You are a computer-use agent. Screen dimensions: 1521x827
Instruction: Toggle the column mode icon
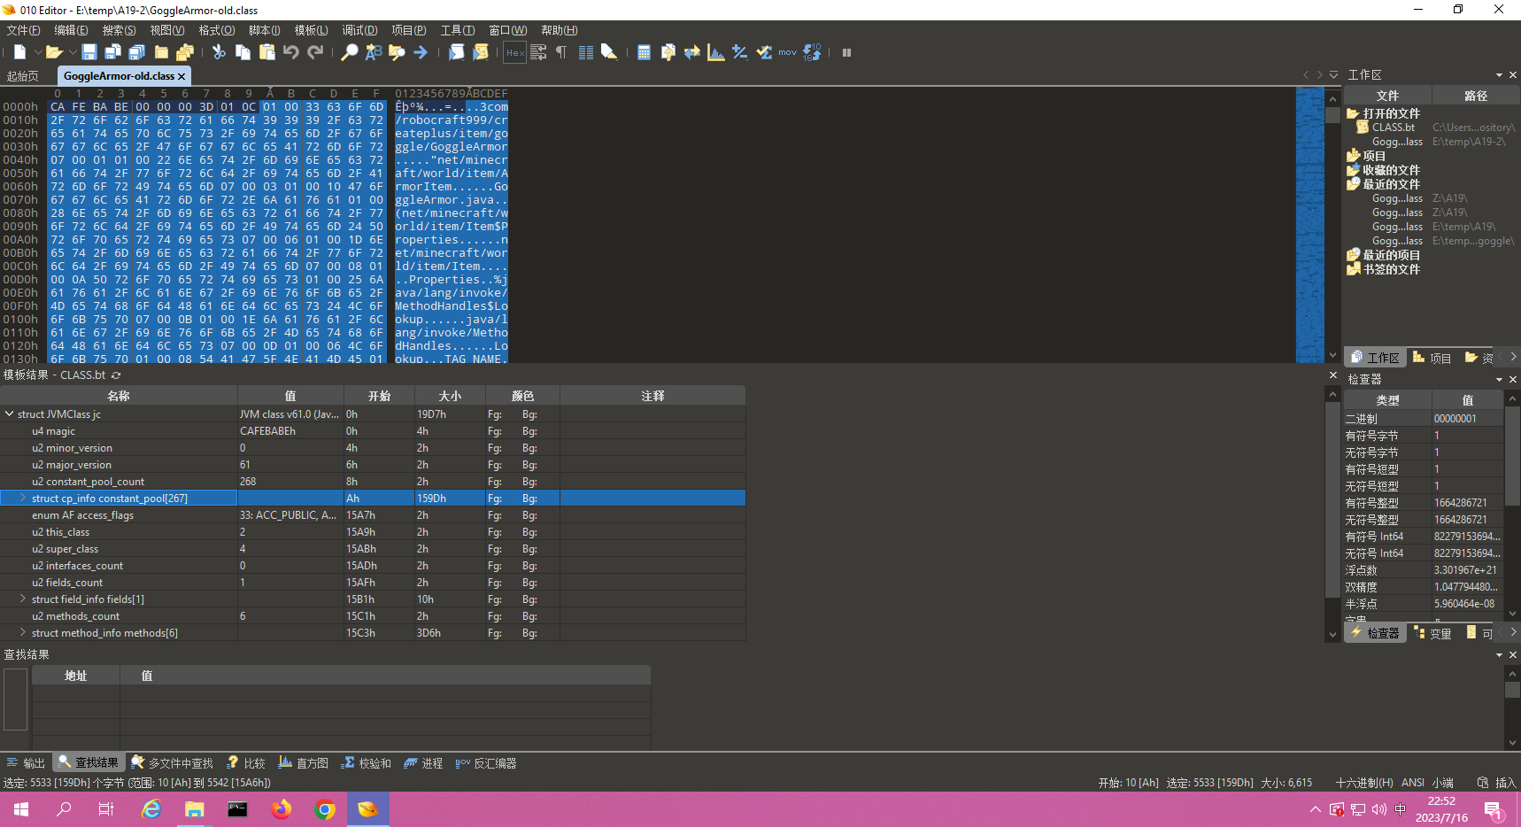point(585,52)
